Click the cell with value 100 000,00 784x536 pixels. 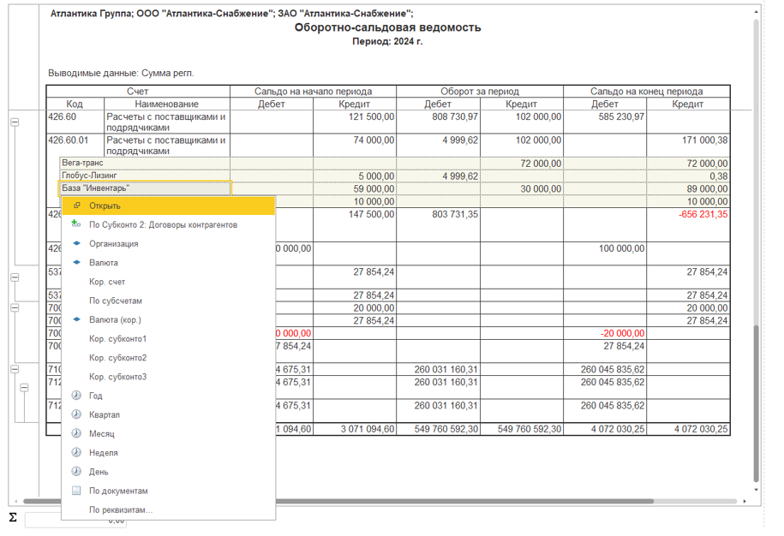click(605, 253)
